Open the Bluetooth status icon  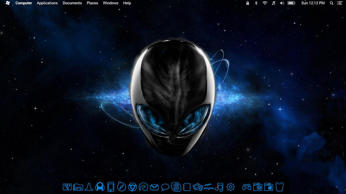(x=256, y=3)
